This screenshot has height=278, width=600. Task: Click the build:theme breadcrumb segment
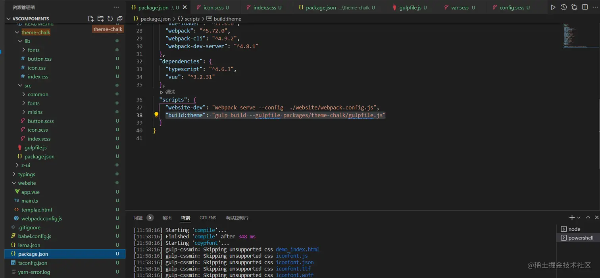tap(227, 19)
